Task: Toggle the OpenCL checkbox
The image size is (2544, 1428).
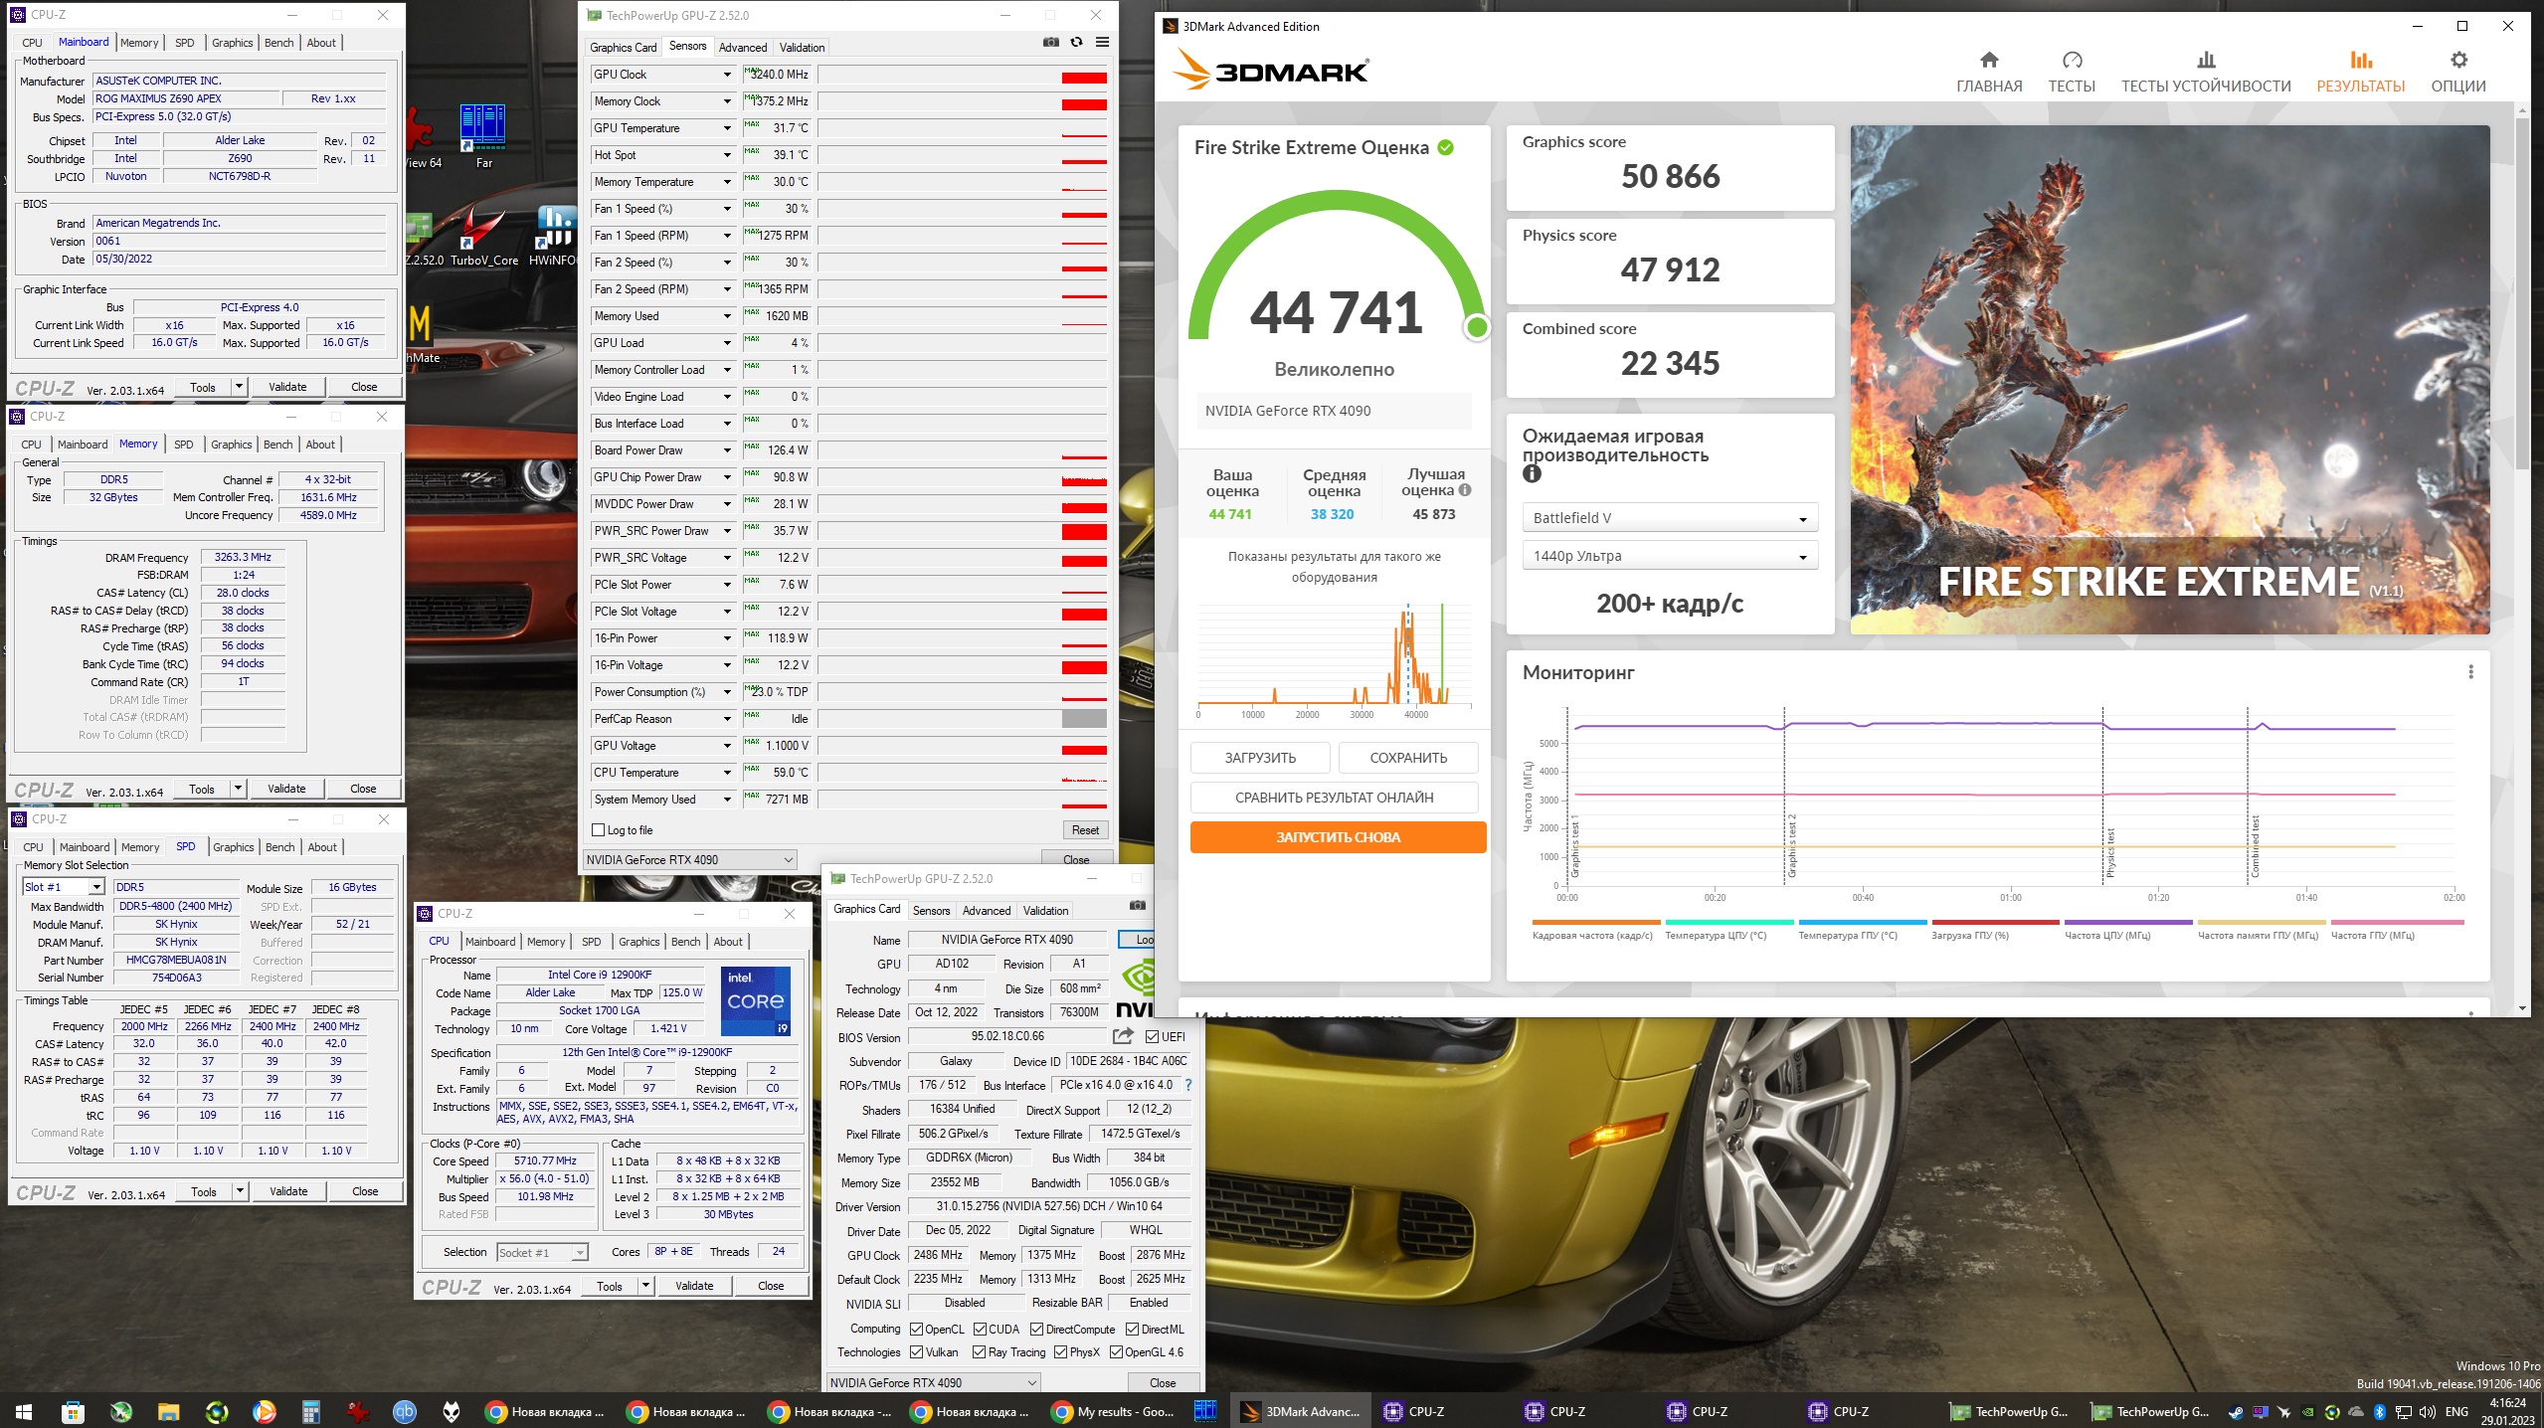Action: (917, 1329)
